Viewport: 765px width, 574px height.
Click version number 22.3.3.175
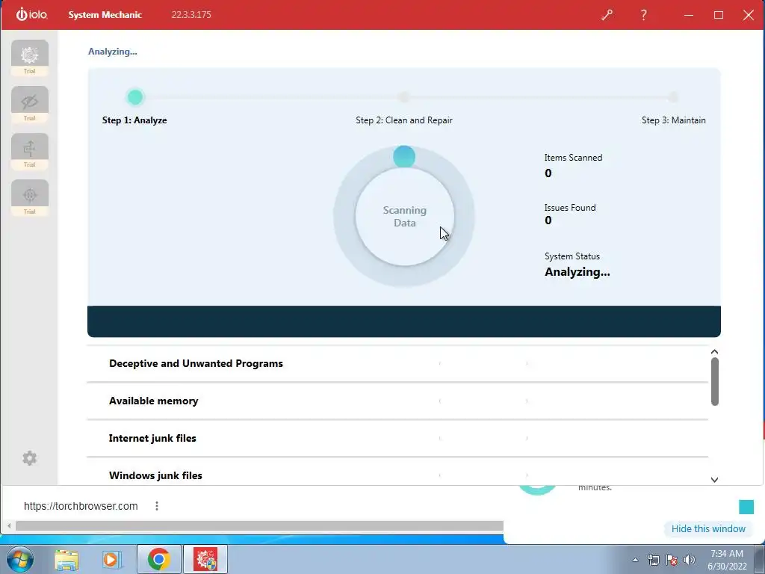(x=191, y=15)
